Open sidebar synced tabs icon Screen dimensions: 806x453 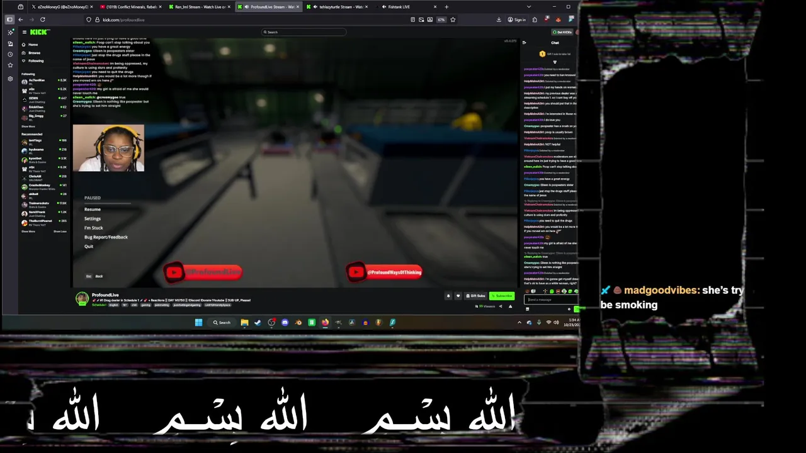[x=10, y=43]
